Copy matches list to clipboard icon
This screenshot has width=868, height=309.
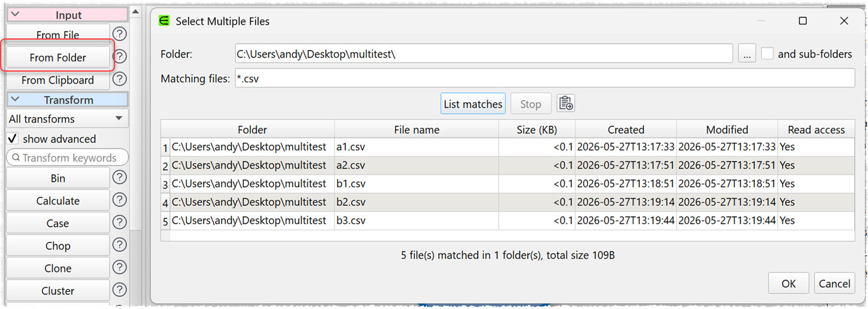tap(565, 104)
